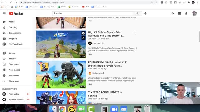
Task: Open the top video thumbnail showing 10:02
Action: click(x=61, y=23)
